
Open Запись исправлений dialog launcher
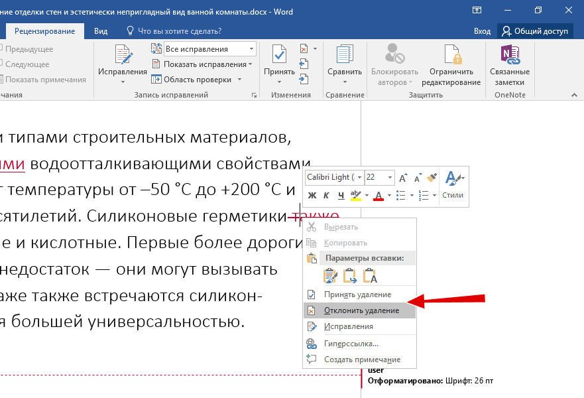254,96
